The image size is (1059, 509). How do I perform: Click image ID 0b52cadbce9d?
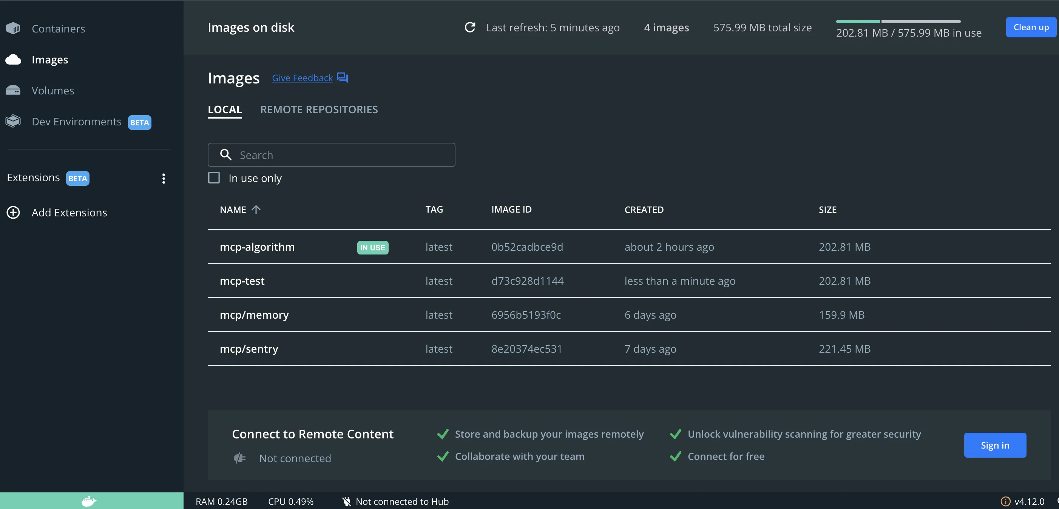(x=527, y=247)
